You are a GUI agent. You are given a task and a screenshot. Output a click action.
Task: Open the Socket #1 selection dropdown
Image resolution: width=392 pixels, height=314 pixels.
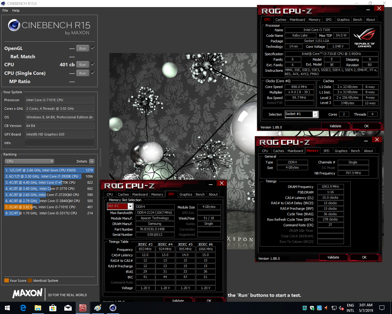pyautogui.click(x=302, y=114)
